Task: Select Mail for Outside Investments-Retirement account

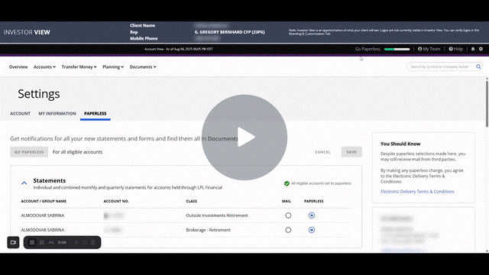Action: [288, 215]
